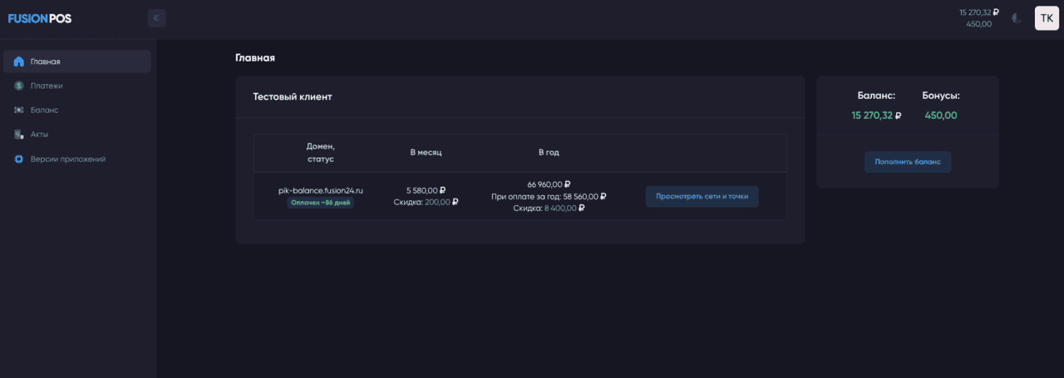This screenshot has width=1064, height=378.
Task: Click the Баланс banknote icon
Action: pos(18,110)
